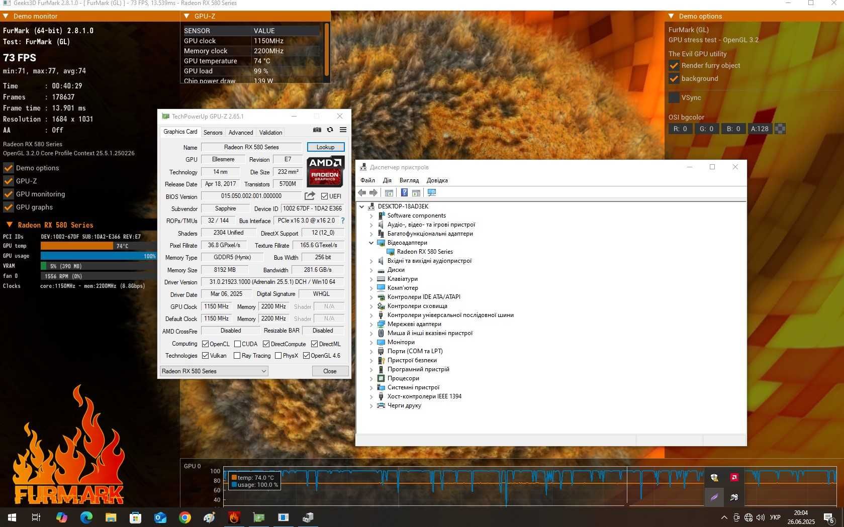The width and height of the screenshot is (844, 527).
Task: Click the FurMark flame taskbar icon
Action: point(234,517)
